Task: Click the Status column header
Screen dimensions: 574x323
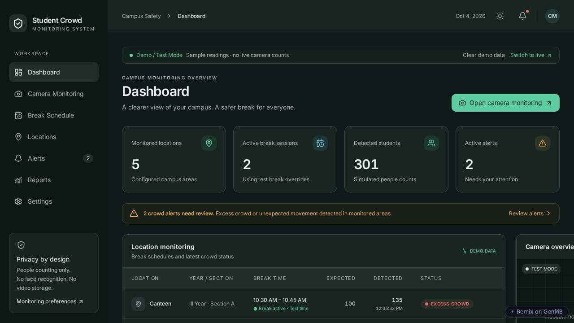Action: [x=431, y=278]
